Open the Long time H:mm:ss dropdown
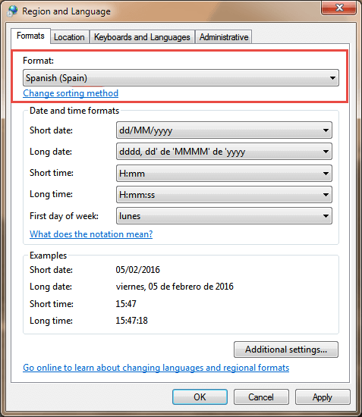The width and height of the screenshot is (362, 417). [224, 195]
